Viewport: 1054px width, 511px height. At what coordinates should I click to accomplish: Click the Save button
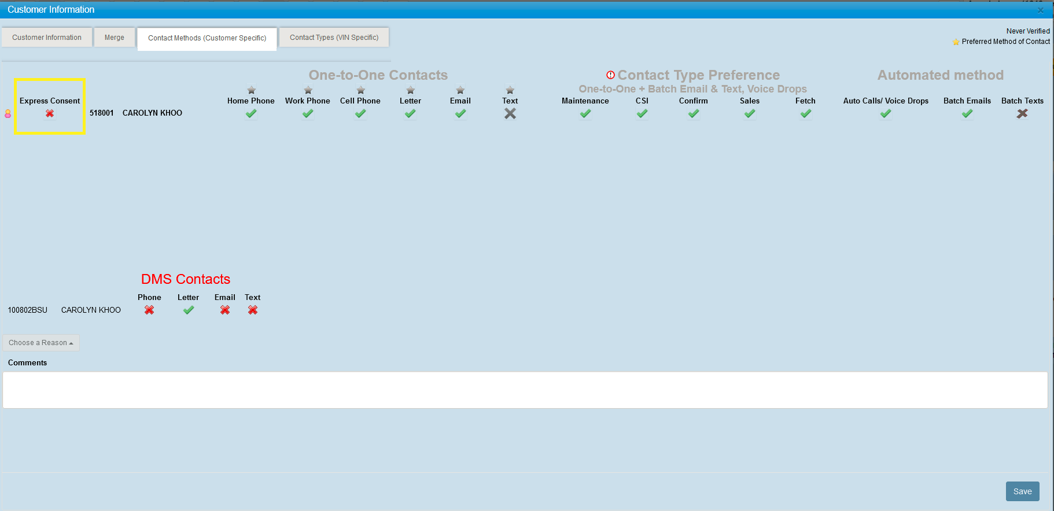1022,491
